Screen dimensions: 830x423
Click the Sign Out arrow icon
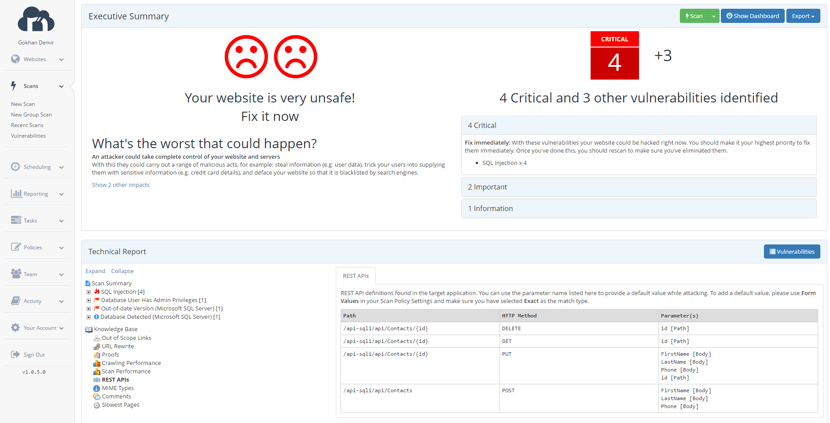[x=15, y=354]
